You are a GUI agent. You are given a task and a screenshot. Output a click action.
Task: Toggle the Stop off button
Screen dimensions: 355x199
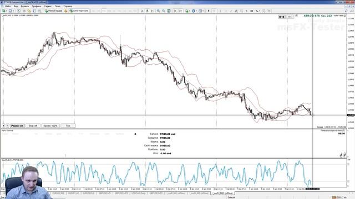pos(33,125)
